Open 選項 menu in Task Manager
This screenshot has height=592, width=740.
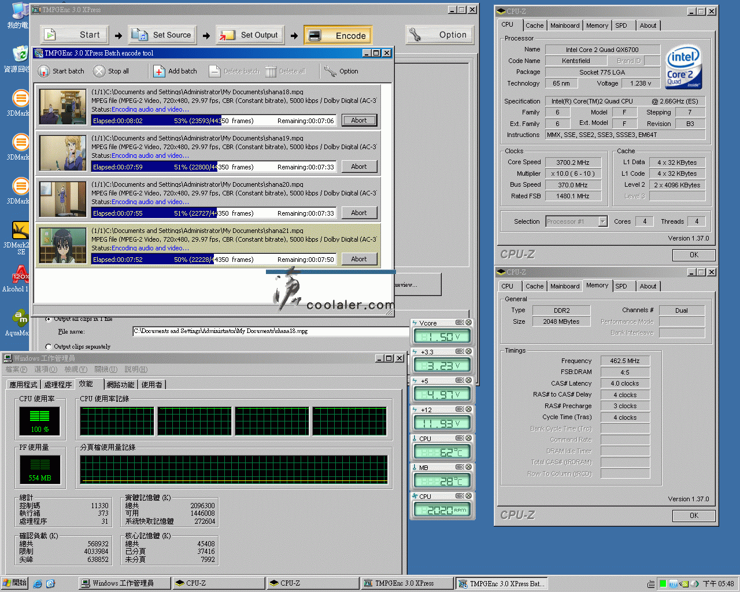(x=46, y=369)
